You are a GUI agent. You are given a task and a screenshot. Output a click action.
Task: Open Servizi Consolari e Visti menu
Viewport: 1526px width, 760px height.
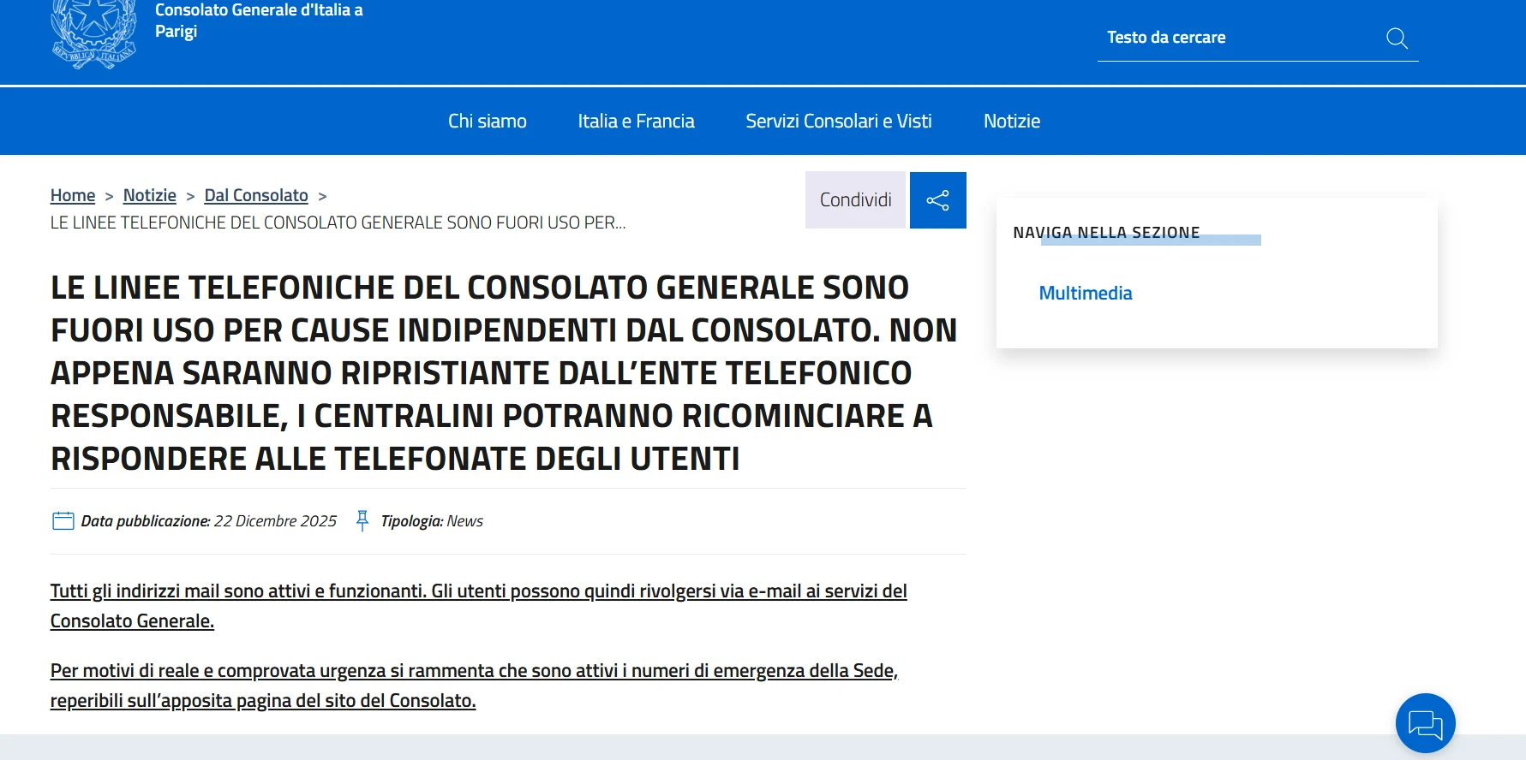point(838,122)
